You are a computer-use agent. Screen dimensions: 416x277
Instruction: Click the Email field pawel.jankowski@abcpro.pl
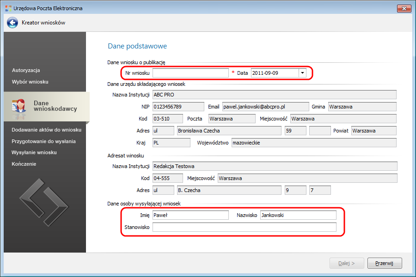click(x=266, y=107)
